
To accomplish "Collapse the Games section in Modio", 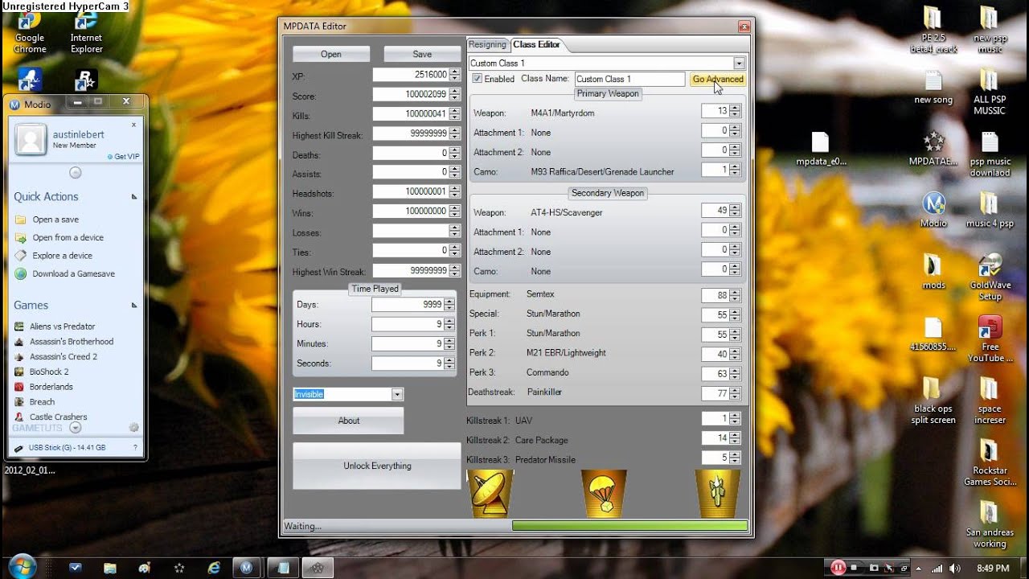I will click(134, 306).
